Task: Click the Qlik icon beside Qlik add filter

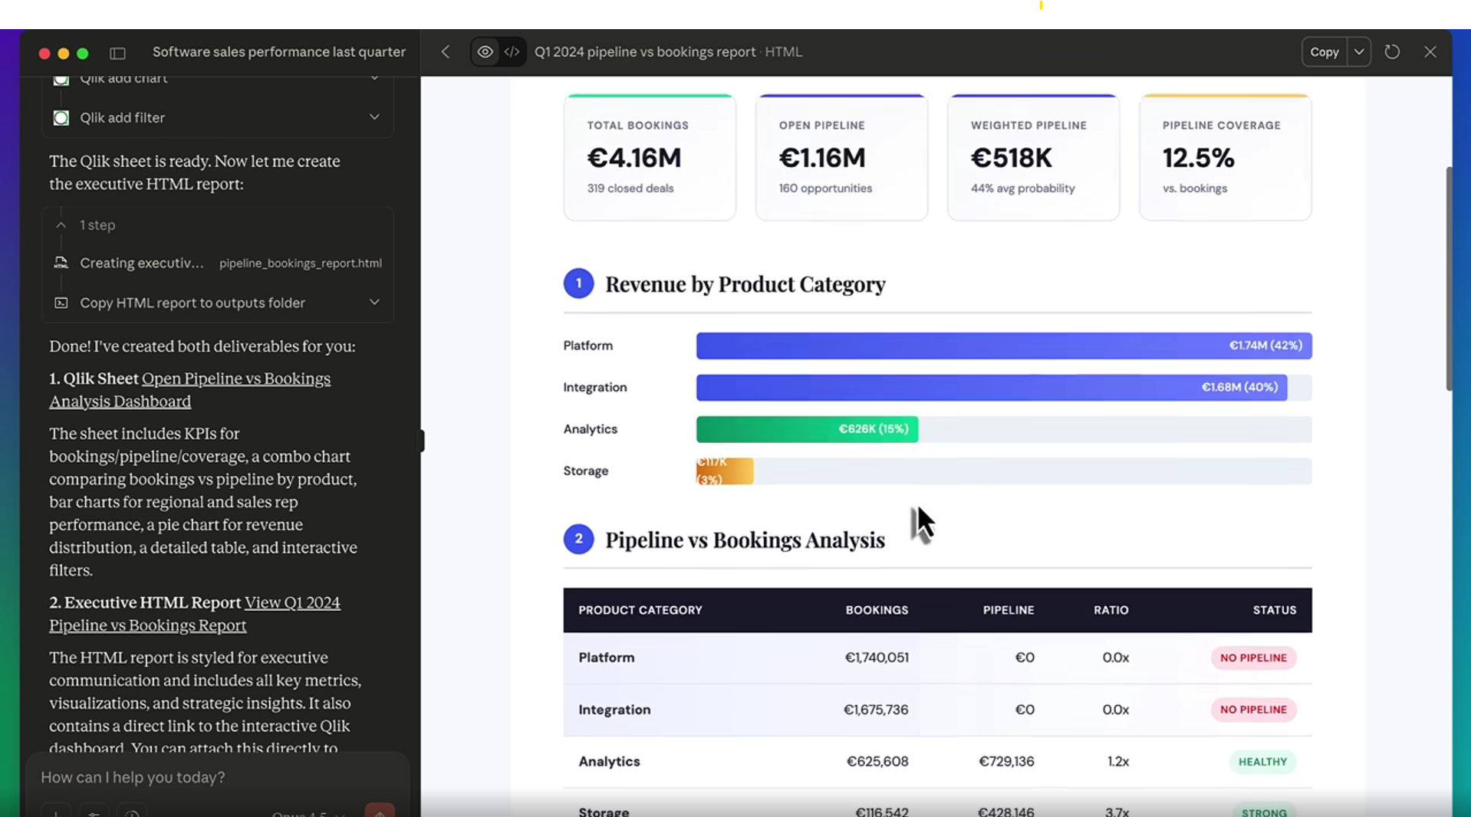Action: click(61, 118)
